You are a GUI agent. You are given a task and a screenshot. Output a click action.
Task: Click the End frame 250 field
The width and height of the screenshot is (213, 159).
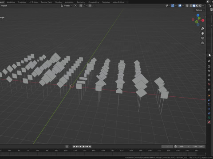198,147
